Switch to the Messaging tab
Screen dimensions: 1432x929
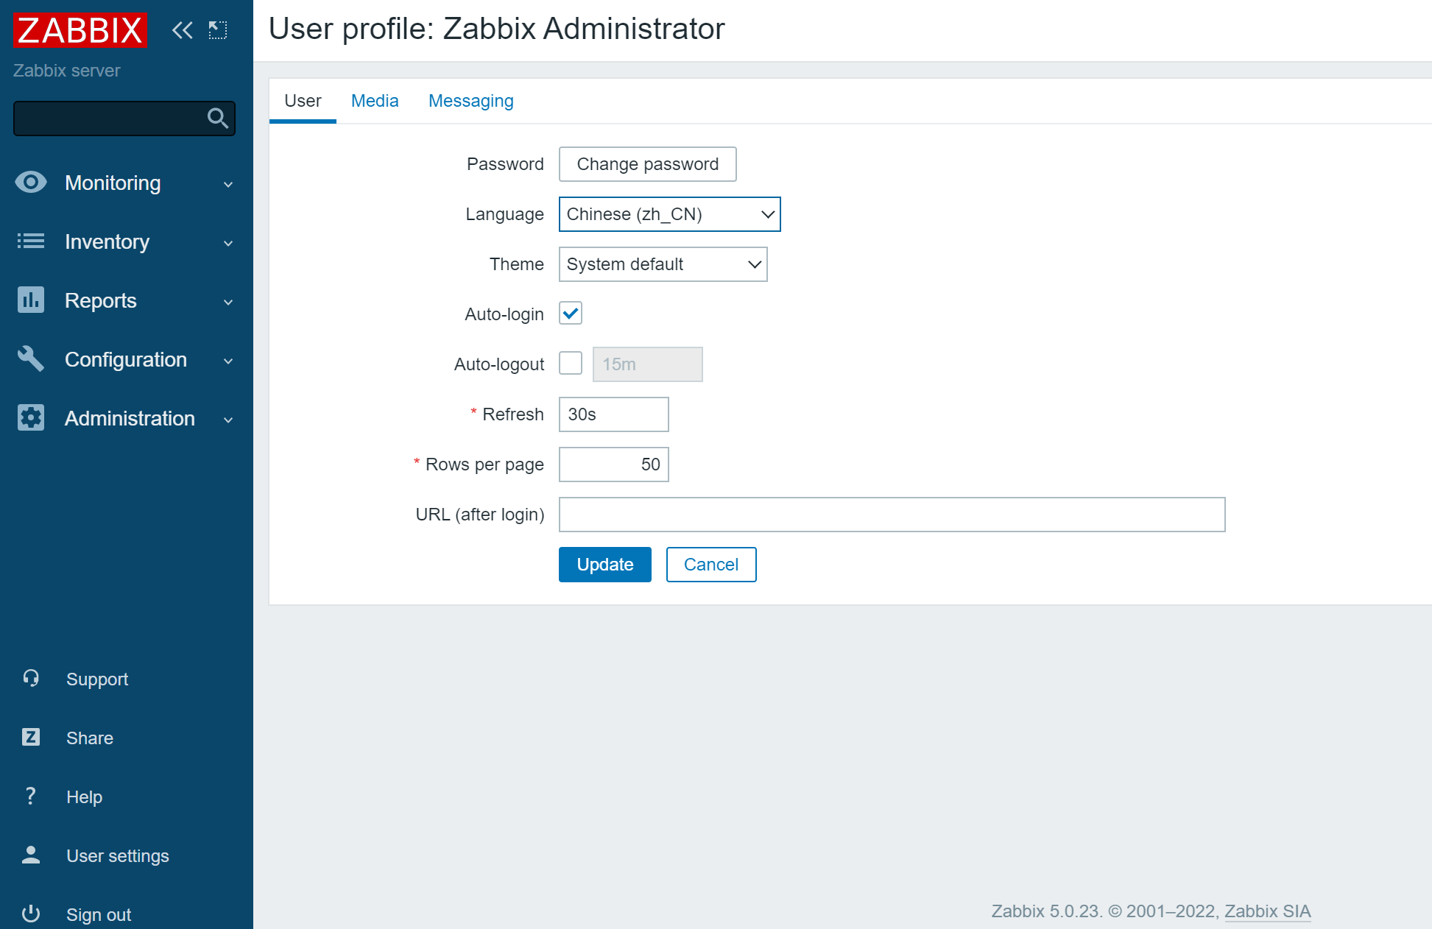(x=471, y=101)
